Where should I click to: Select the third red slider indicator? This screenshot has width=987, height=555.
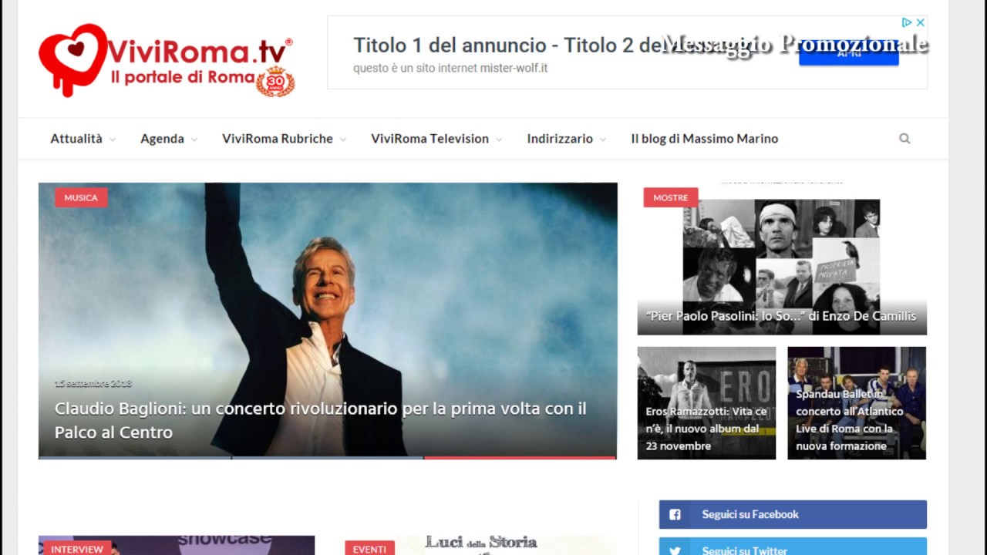(x=520, y=458)
